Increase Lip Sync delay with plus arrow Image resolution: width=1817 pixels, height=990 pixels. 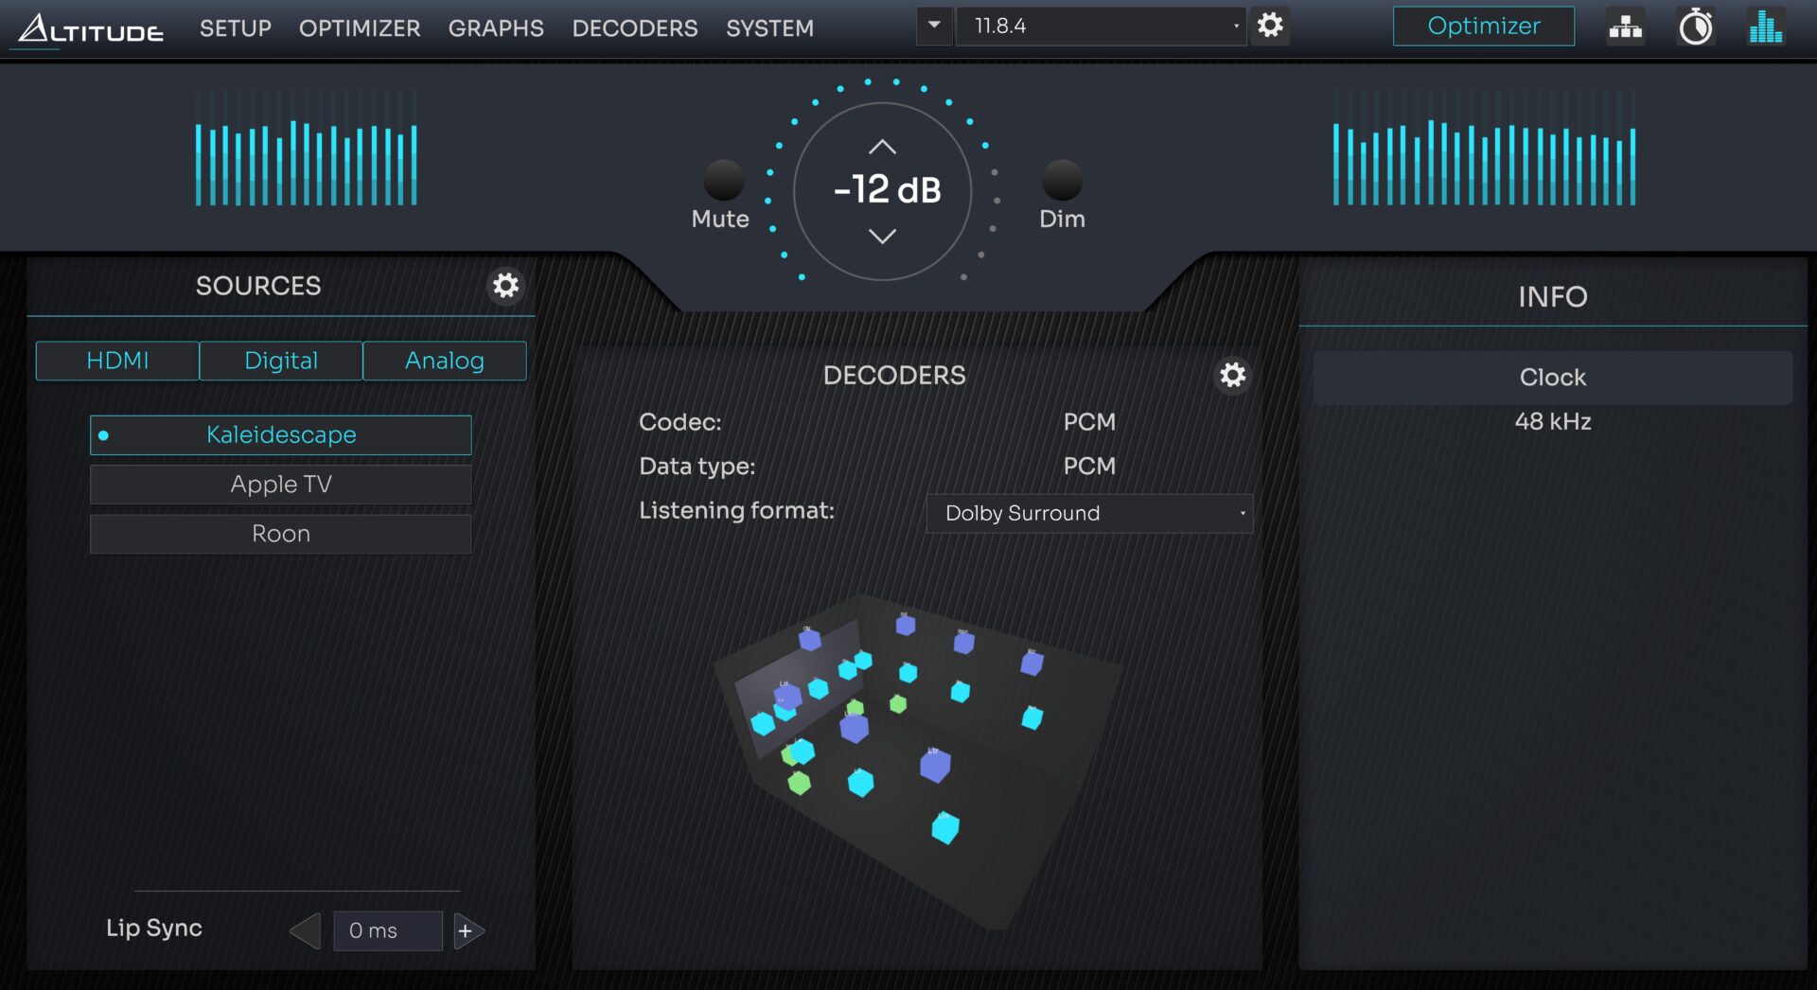467,931
